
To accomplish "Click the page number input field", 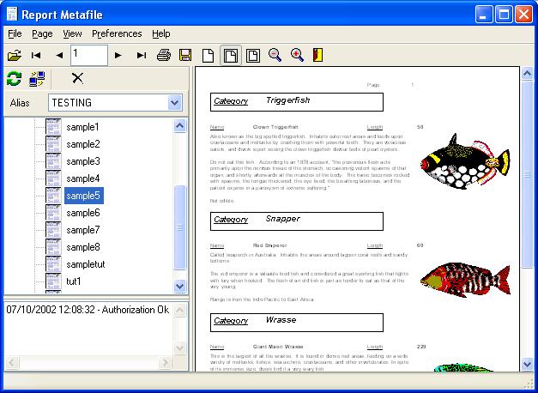I will pyautogui.click(x=89, y=55).
